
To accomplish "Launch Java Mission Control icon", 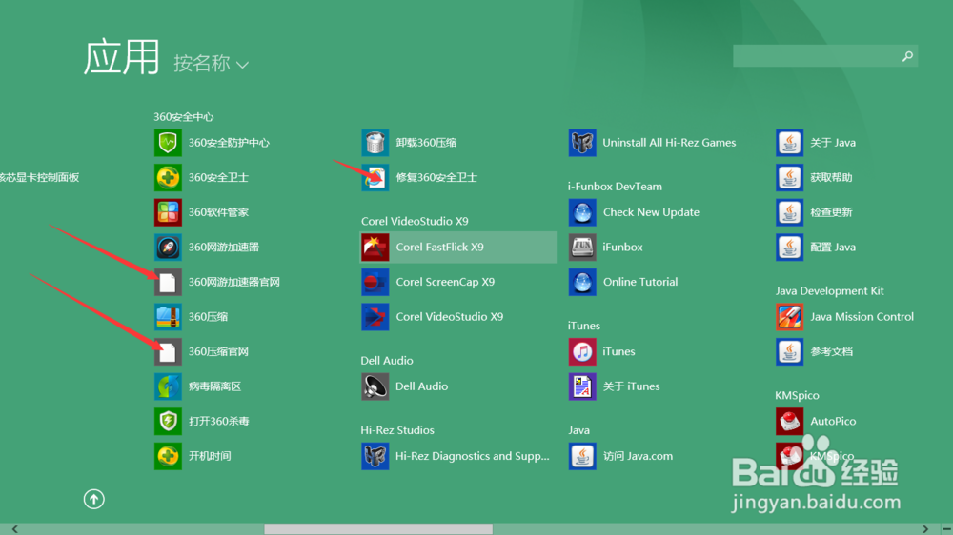I will 789,317.
